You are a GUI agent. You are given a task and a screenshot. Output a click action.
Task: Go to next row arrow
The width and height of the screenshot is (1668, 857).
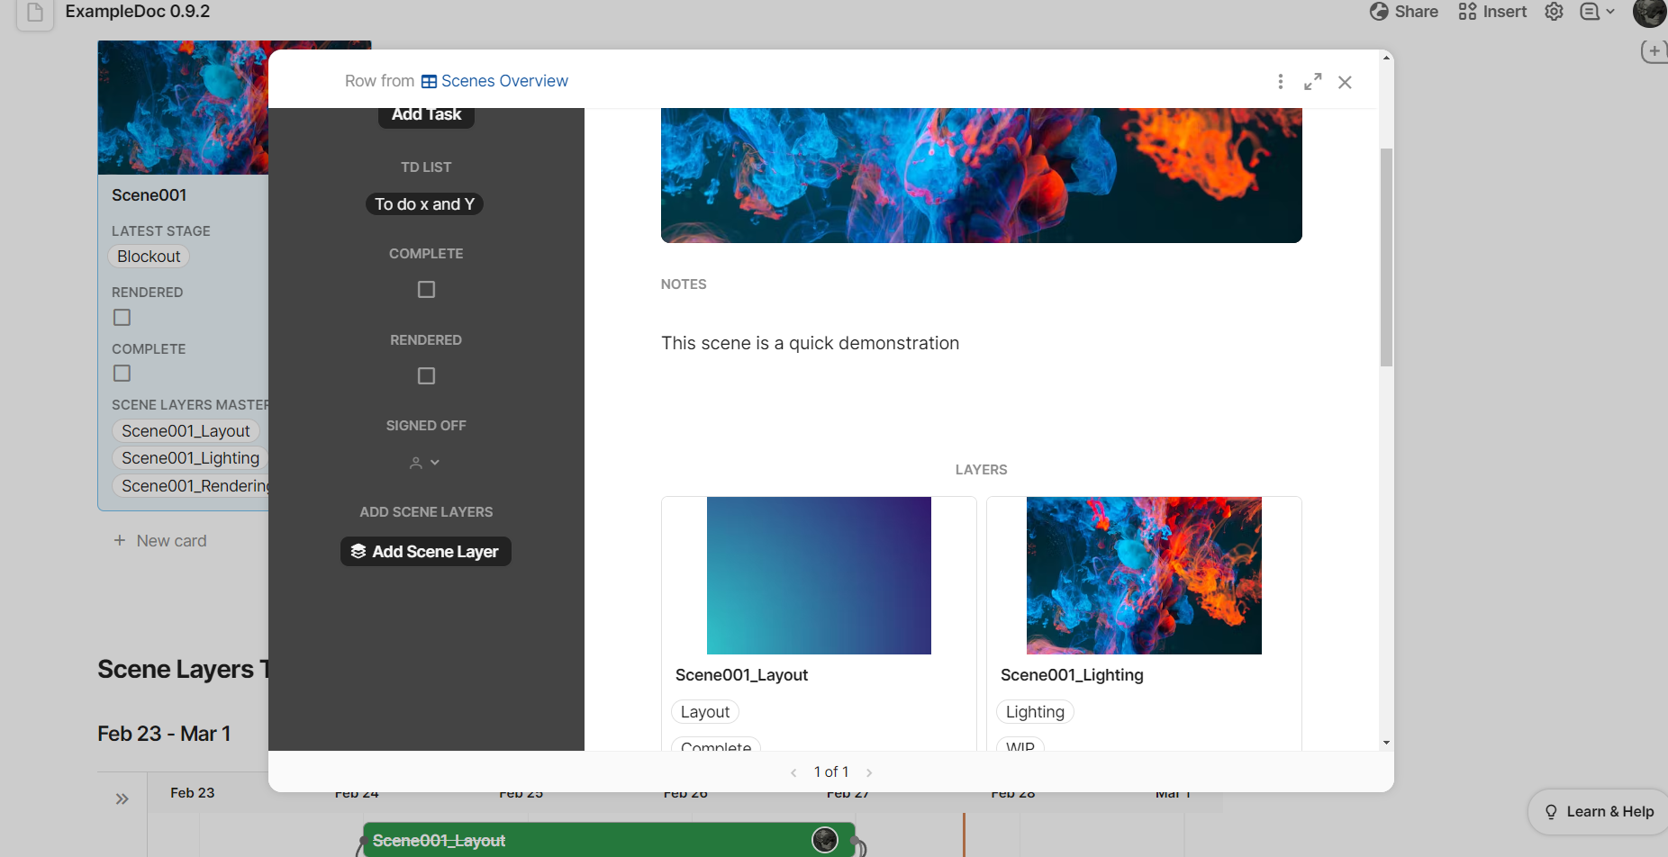869,772
